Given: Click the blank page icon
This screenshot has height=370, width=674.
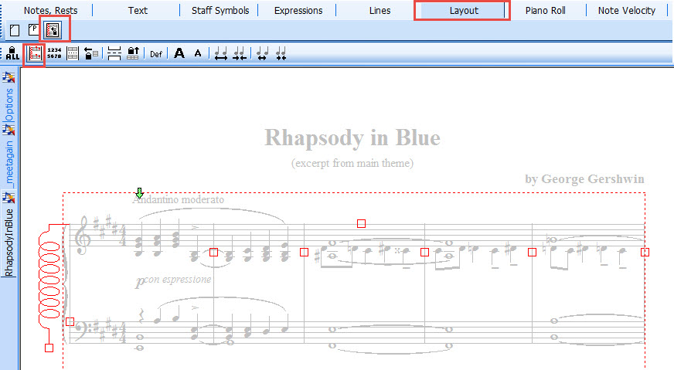Looking at the screenshot, I should pos(15,30).
